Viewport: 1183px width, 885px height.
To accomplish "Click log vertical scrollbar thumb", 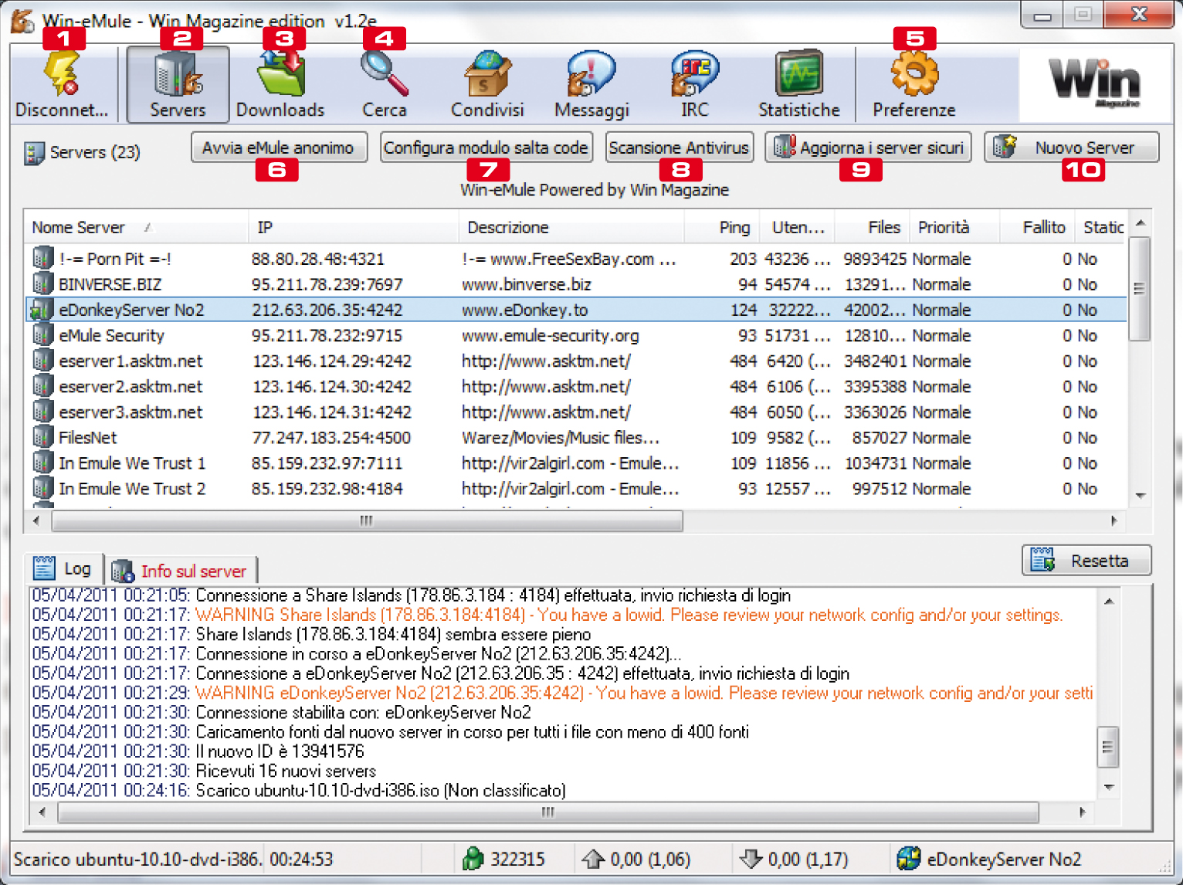I will click(1108, 747).
